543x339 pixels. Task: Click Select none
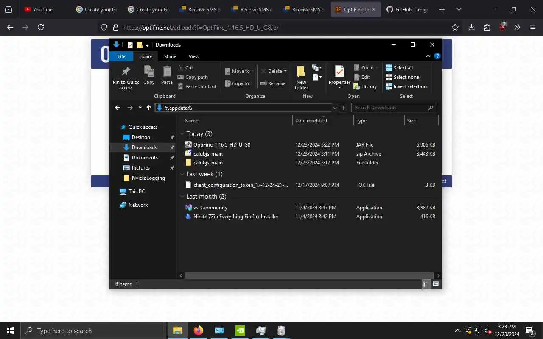tap(402, 77)
